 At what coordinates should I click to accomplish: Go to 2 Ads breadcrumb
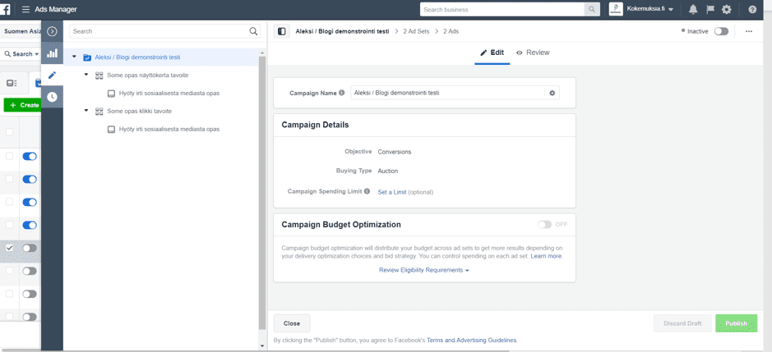coord(451,31)
